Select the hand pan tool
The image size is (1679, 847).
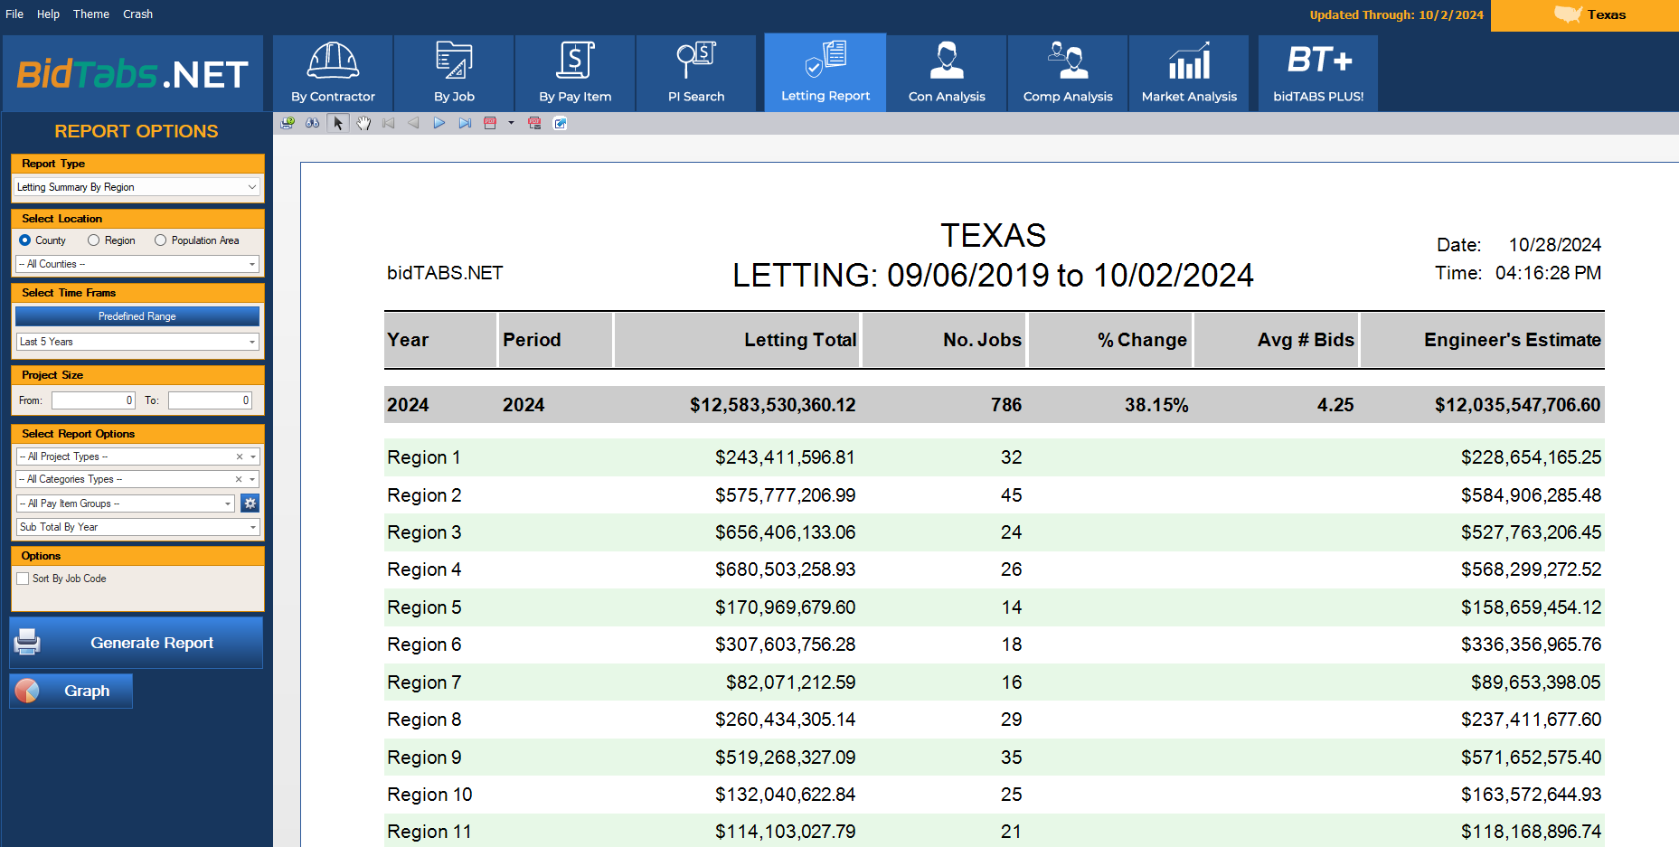pyautogui.click(x=363, y=123)
